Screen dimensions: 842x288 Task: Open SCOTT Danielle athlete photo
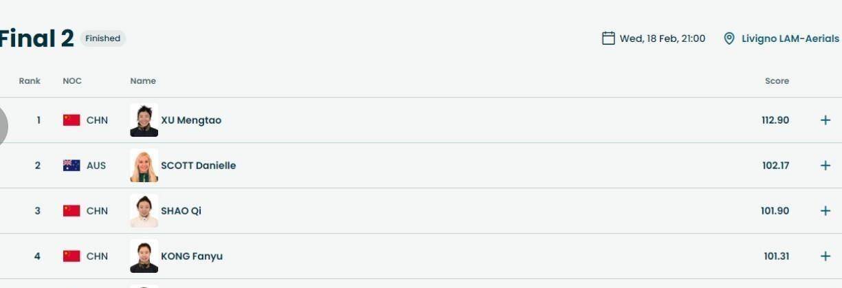[144, 166]
